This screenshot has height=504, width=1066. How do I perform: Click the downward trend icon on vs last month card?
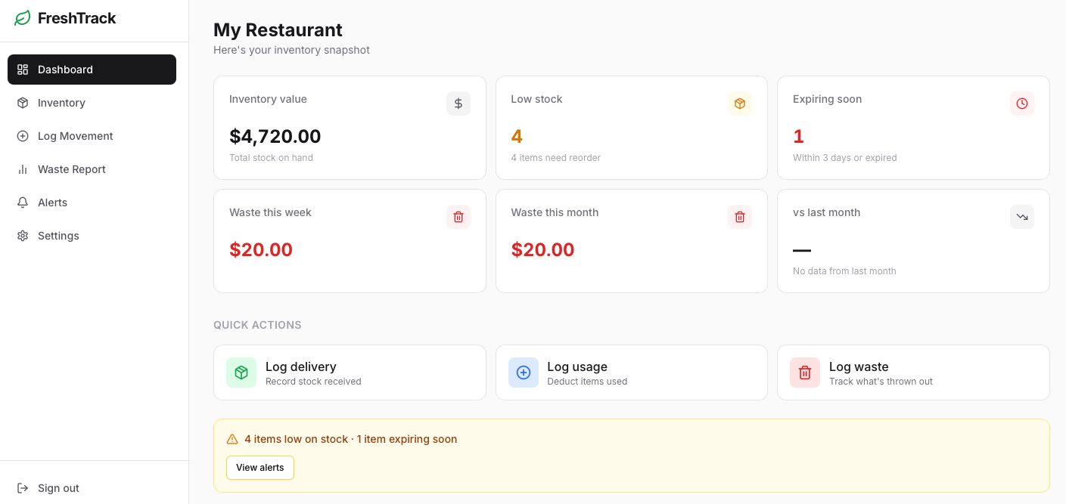tap(1022, 217)
